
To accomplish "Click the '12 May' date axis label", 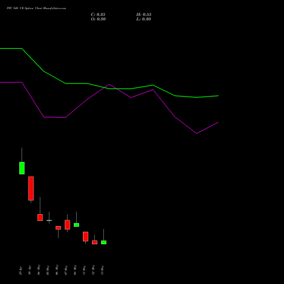I will click(x=93, y=270).
